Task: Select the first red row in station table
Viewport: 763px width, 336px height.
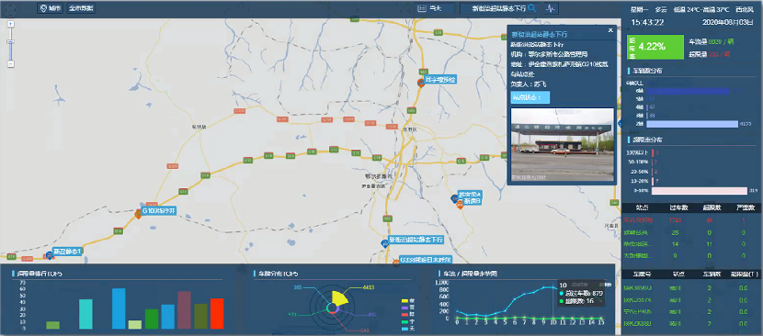Action: pos(692,220)
